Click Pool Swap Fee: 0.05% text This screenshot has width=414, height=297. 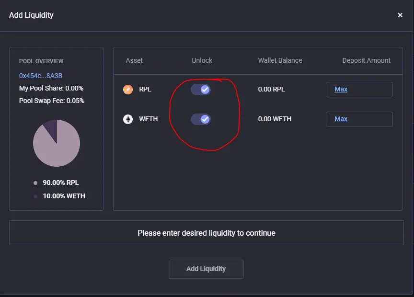click(x=52, y=101)
